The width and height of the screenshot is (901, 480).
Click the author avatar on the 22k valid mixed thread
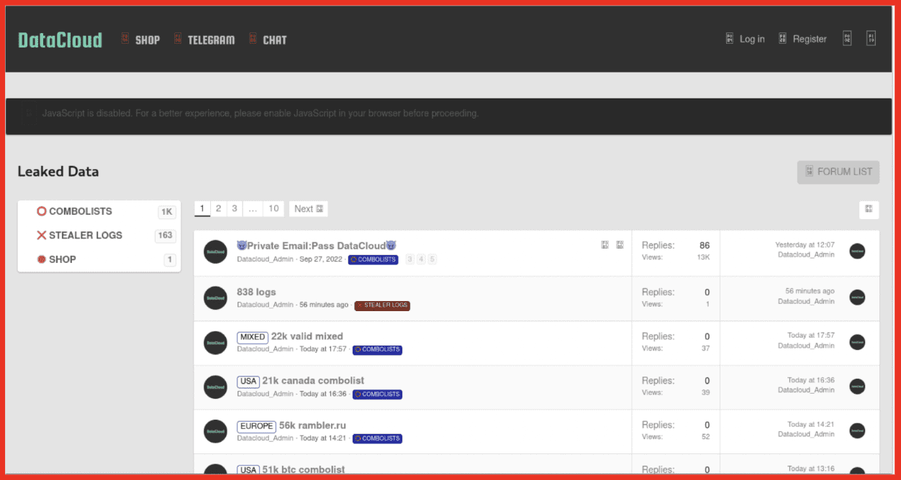[x=215, y=343]
